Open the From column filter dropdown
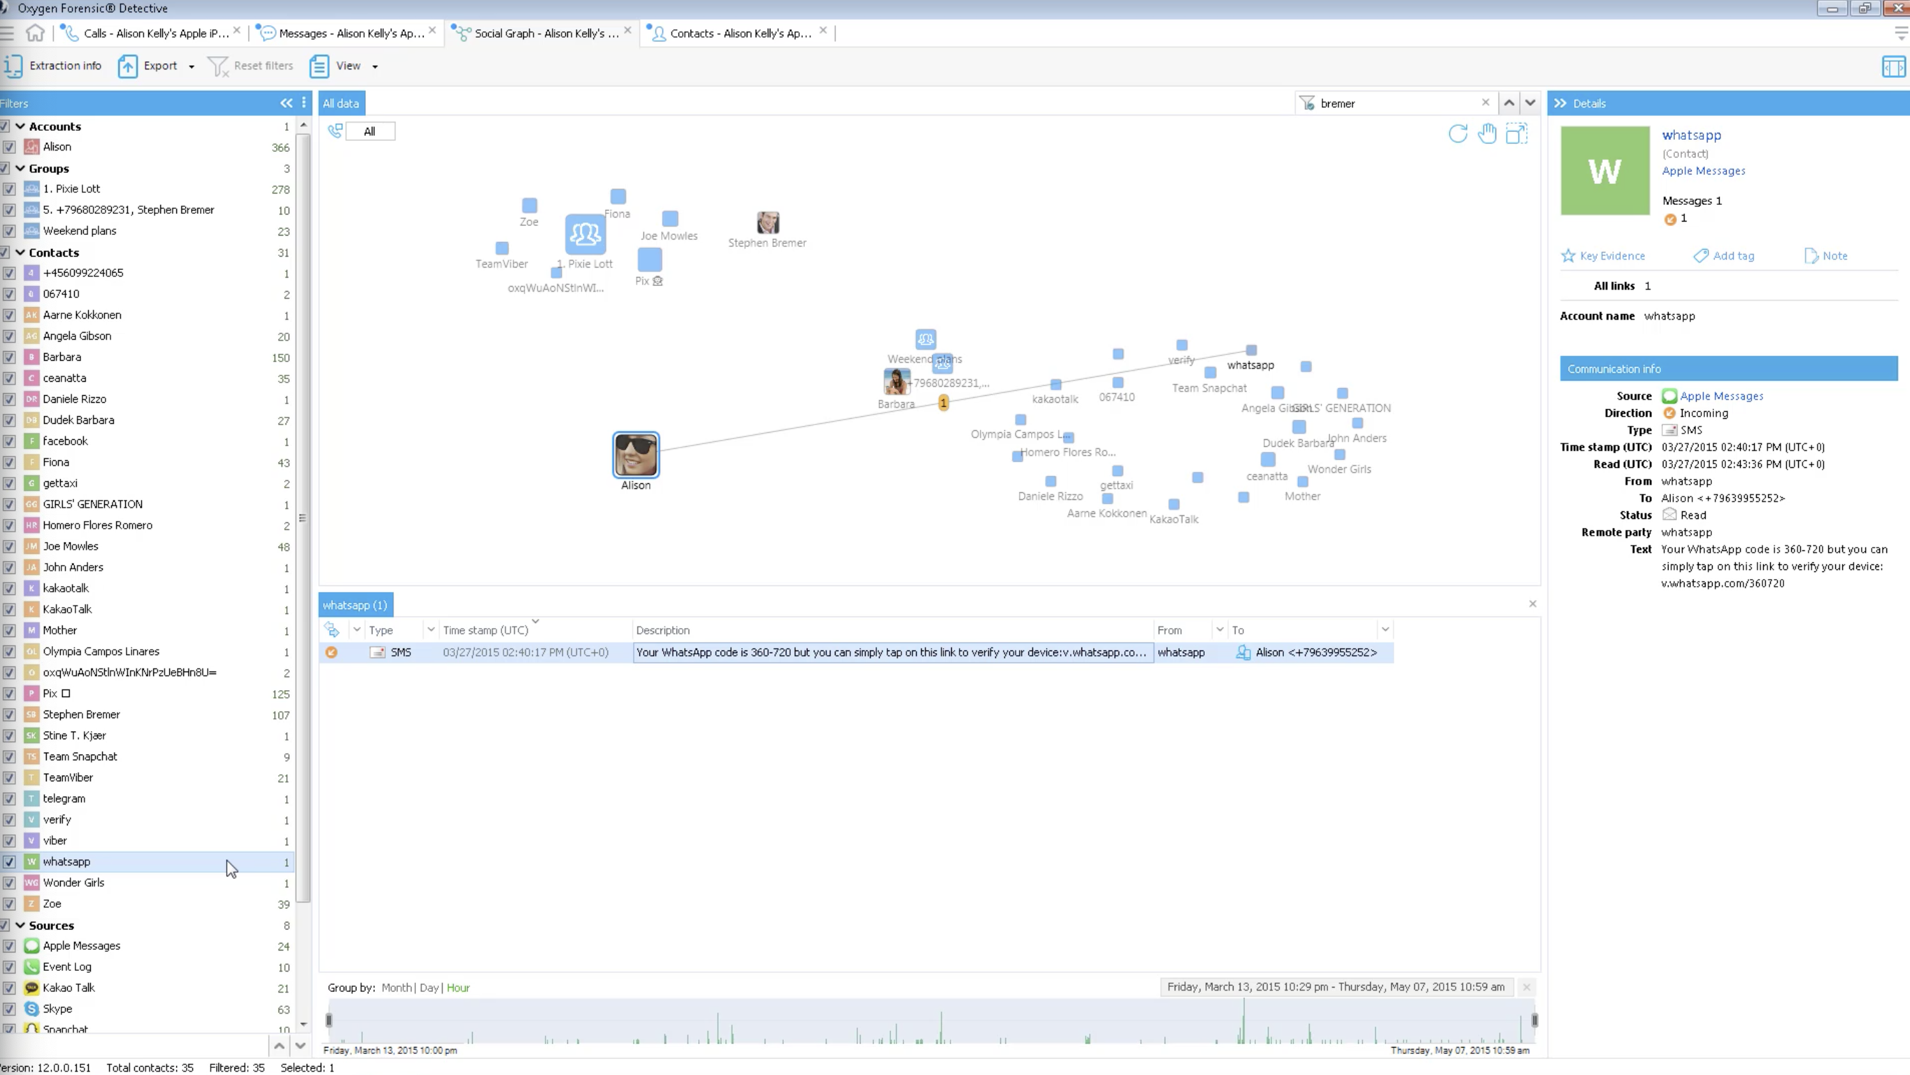This screenshot has height=1075, width=1910. pyautogui.click(x=1219, y=629)
